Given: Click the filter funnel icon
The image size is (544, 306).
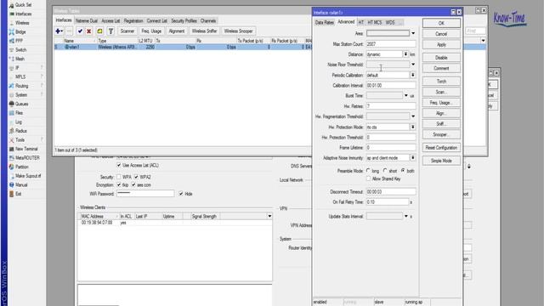Looking at the screenshot, I should click(110, 31).
